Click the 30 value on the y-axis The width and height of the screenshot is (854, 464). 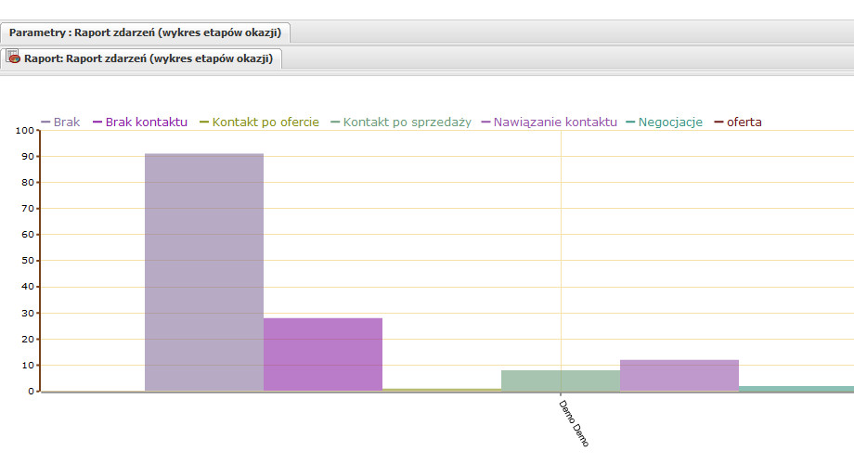pos(28,313)
